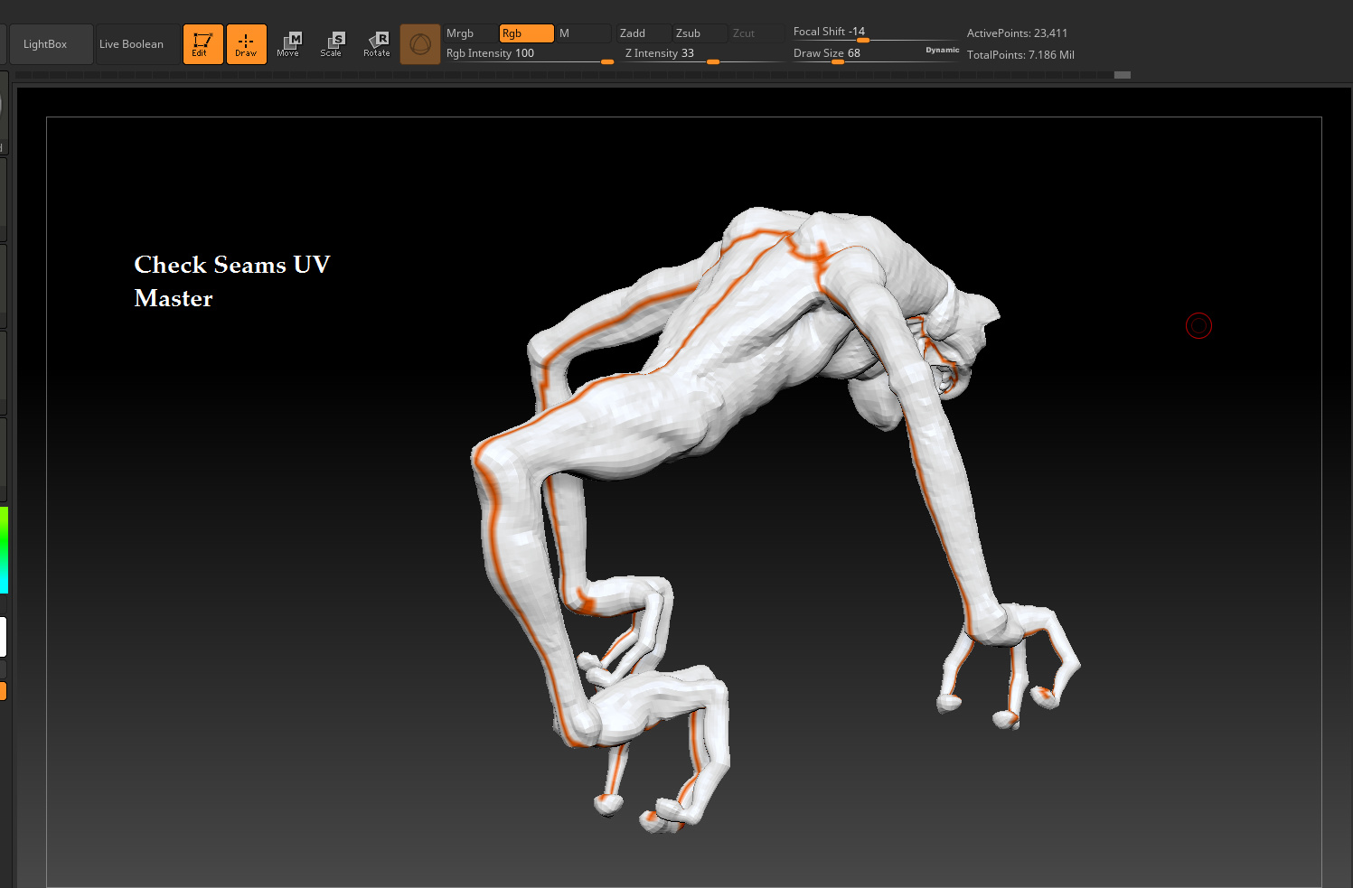
Task: Toggle Dynamic draw size option
Action: point(942,51)
